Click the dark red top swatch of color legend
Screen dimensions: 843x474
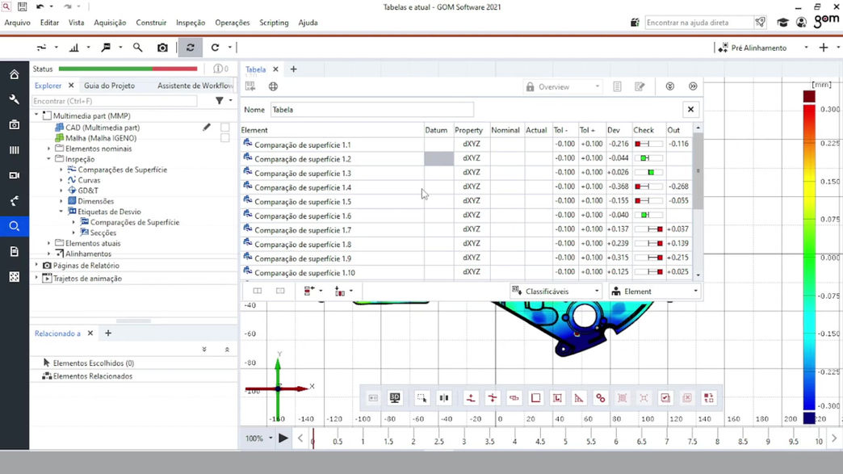(x=809, y=96)
